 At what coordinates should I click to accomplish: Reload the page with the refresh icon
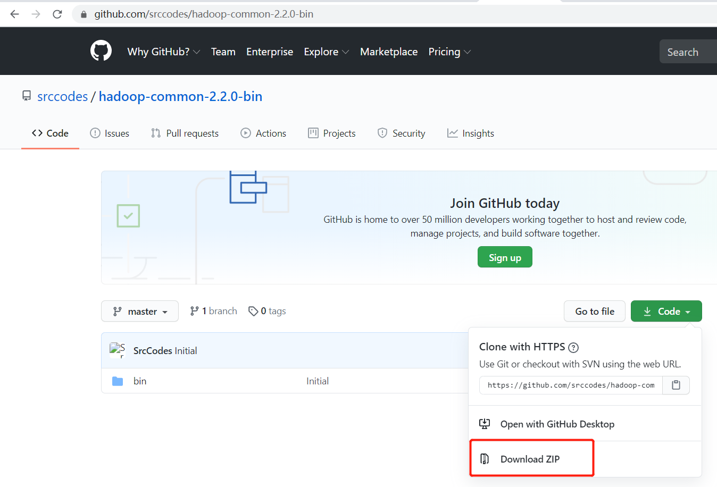coord(57,14)
